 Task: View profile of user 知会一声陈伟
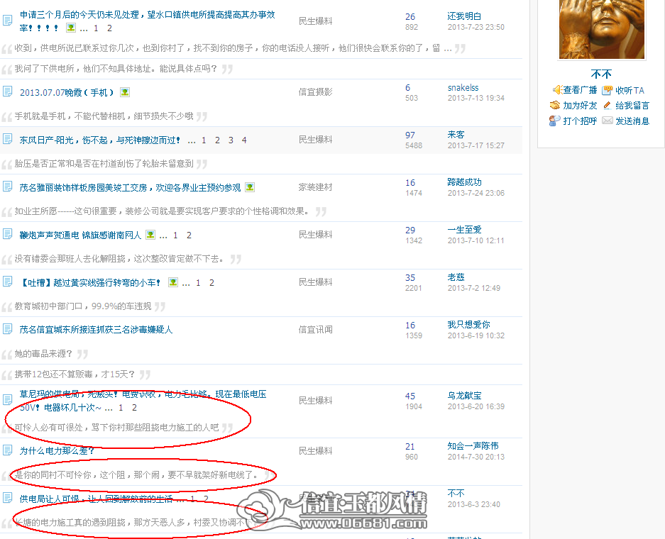pyautogui.click(x=473, y=446)
